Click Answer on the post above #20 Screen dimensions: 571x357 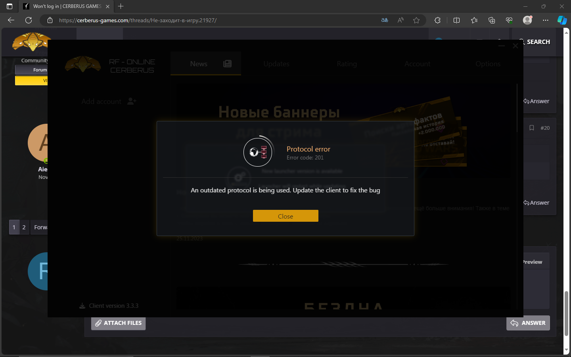(x=537, y=101)
